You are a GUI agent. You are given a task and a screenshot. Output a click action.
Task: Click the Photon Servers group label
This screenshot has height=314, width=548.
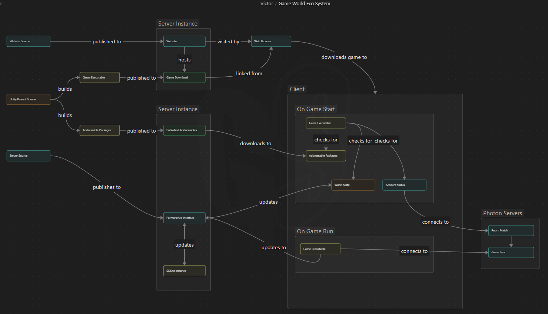[502, 213]
